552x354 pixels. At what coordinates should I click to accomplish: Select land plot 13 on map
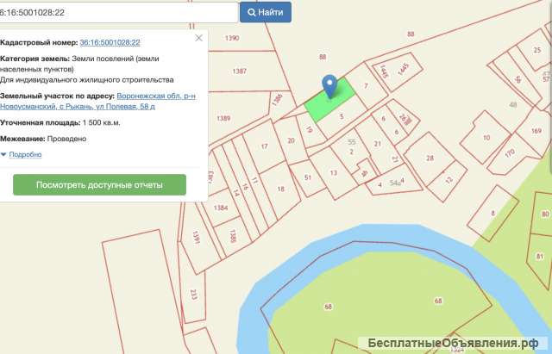pos(333,172)
